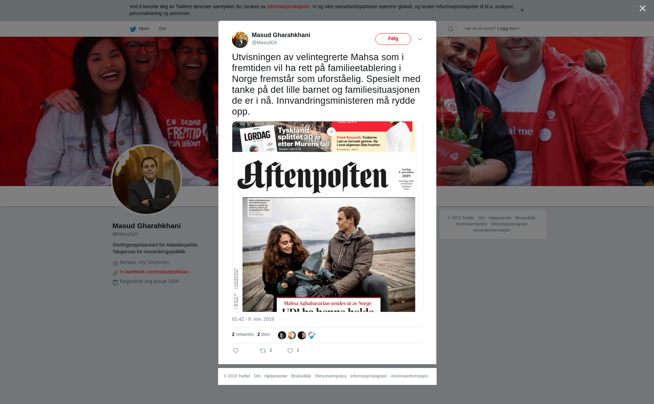Like the tweet with heart icon
This screenshot has height=404, width=654.
[290, 351]
